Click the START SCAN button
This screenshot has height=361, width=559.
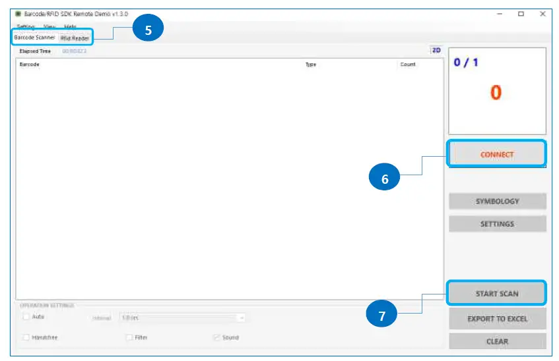click(x=496, y=293)
